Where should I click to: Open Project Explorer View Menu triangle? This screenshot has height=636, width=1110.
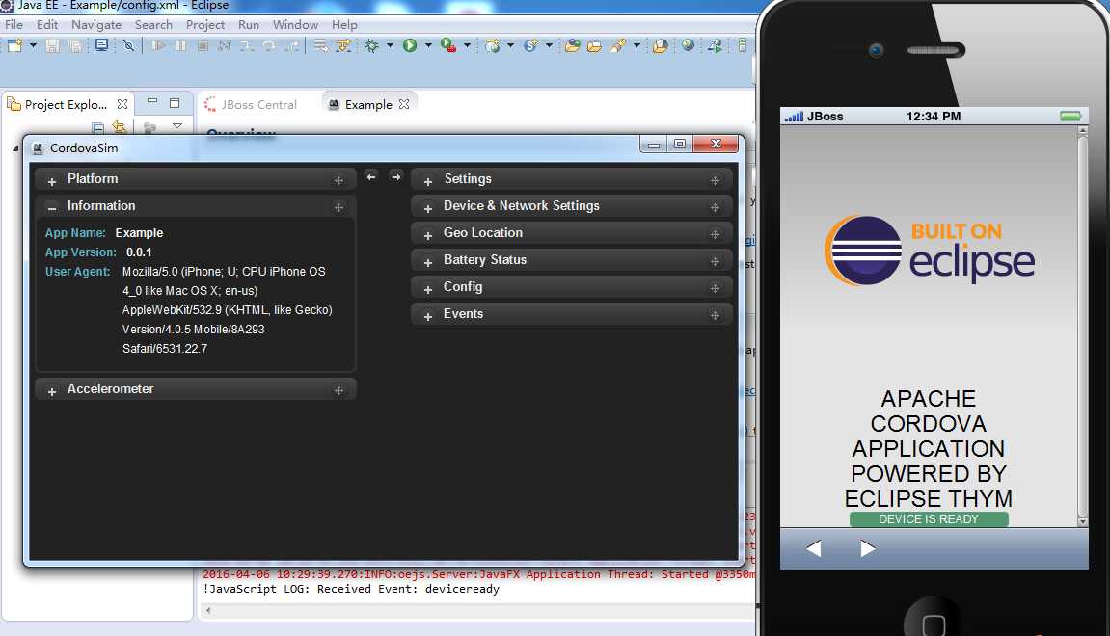(177, 126)
